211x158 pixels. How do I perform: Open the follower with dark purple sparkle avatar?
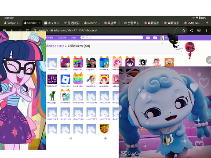click(52, 79)
